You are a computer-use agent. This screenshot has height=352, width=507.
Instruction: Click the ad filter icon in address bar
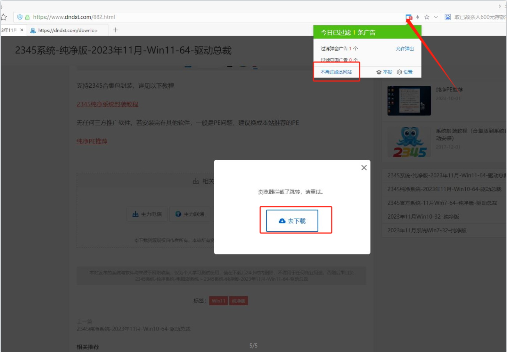(408, 17)
